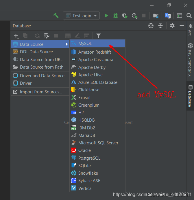194x200 pixels.
Task: Choose Data Source from URL
Action: (x=40, y=59)
